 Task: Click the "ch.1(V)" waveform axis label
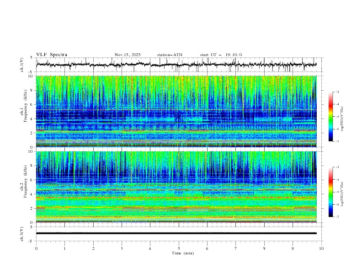click(x=22, y=65)
